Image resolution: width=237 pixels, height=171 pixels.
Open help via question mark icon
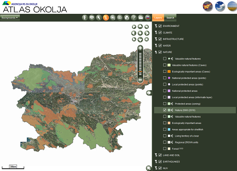(134, 17)
